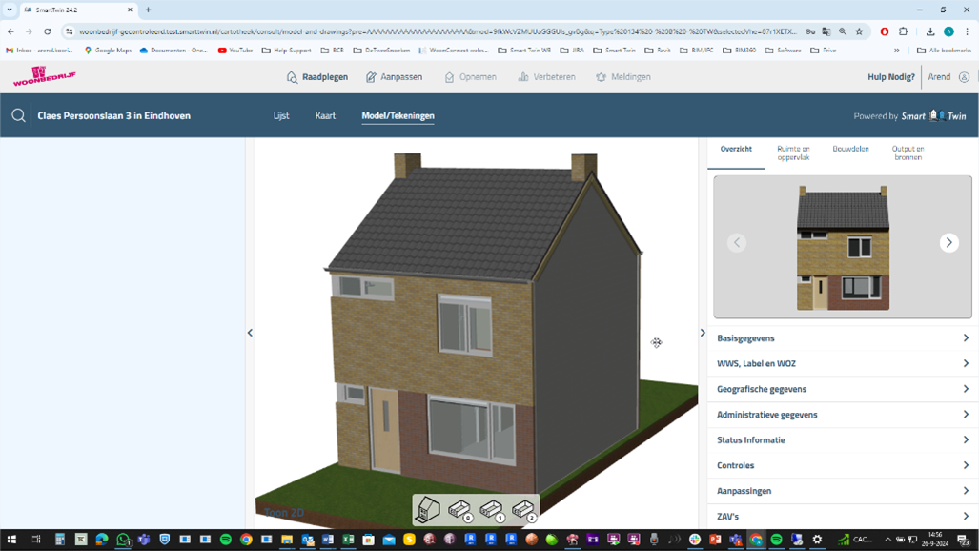Expand the Geografische gegevens section
The image size is (979, 551).
click(843, 389)
